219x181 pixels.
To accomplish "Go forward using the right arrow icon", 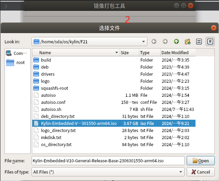I will 165,42.
